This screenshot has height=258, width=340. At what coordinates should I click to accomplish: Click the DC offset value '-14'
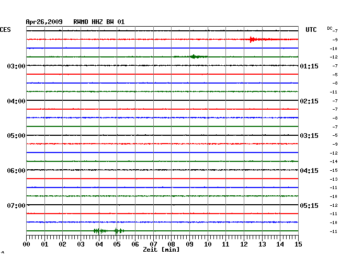[334, 161]
